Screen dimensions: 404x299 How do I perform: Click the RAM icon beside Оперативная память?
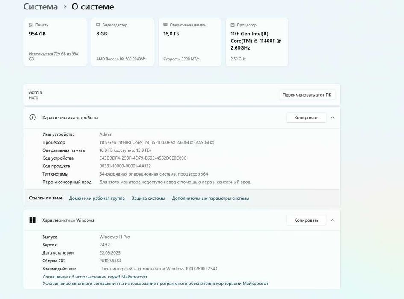tap(165, 25)
